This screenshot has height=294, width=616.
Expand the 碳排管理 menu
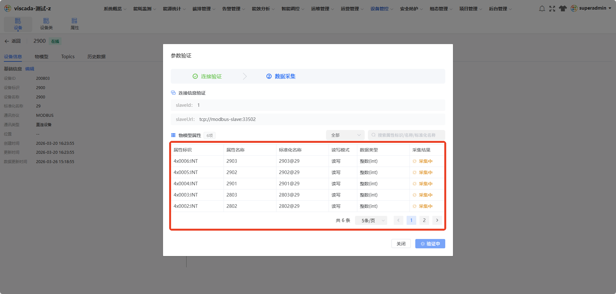[204, 9]
